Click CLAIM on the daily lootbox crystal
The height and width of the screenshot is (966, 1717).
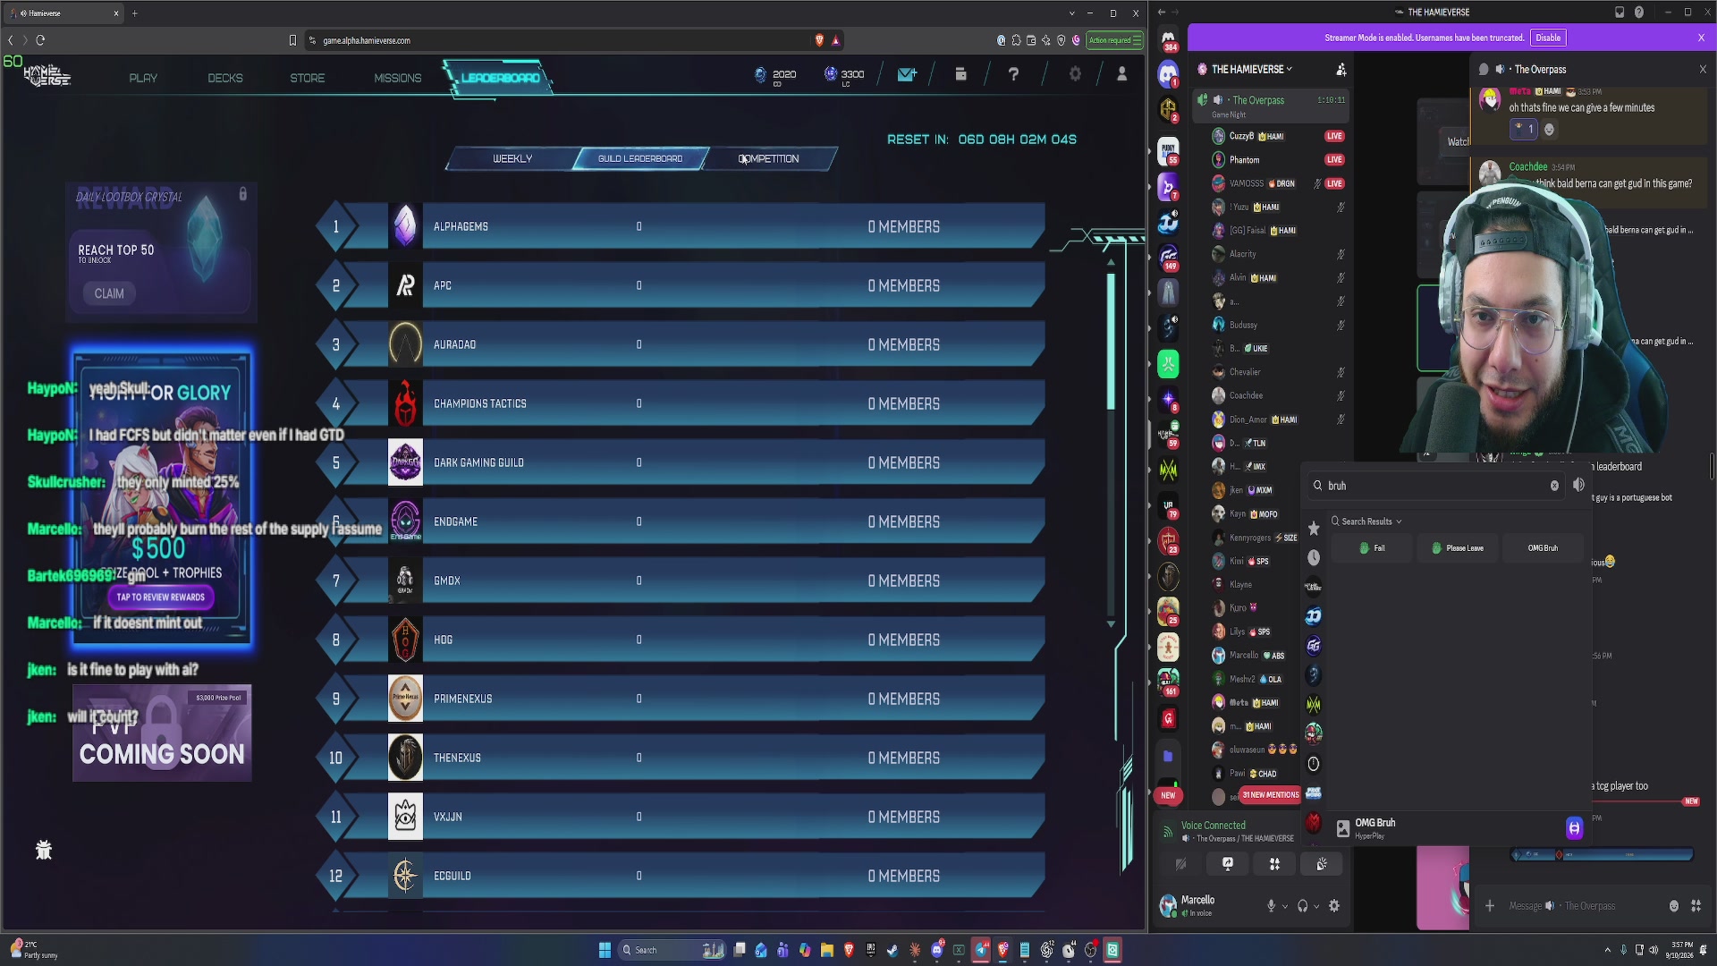click(x=109, y=293)
